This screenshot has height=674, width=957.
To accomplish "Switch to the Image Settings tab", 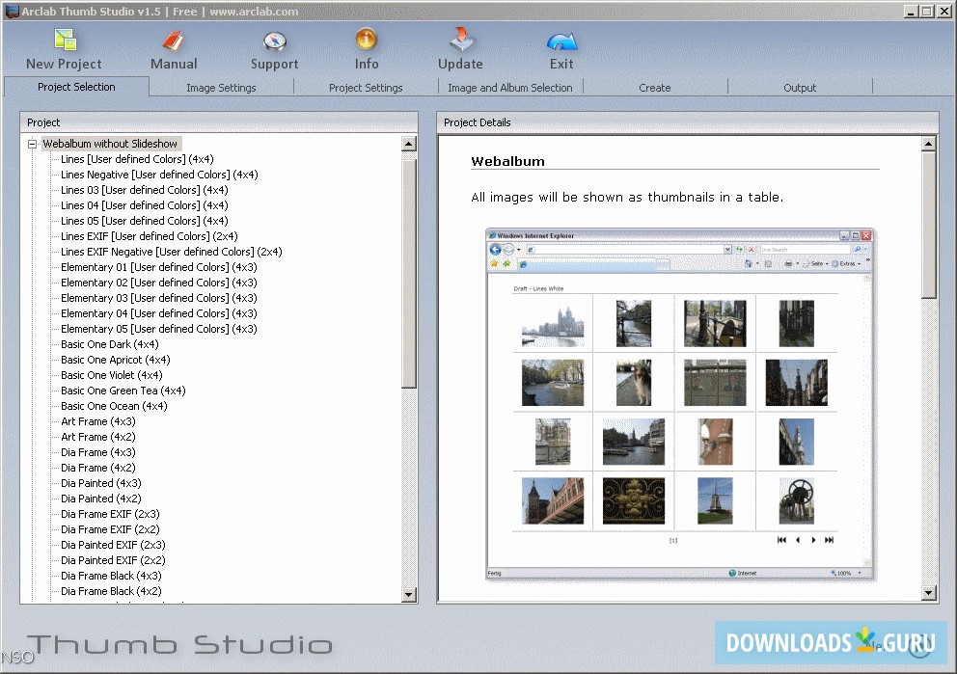I will [220, 87].
